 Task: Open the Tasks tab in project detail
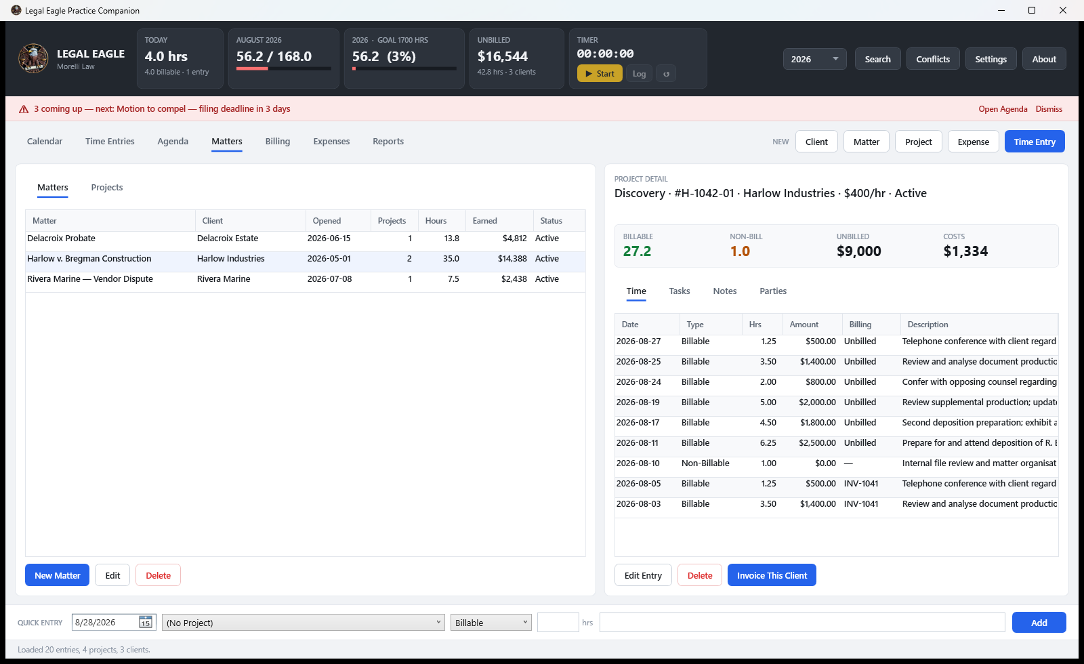click(x=680, y=291)
